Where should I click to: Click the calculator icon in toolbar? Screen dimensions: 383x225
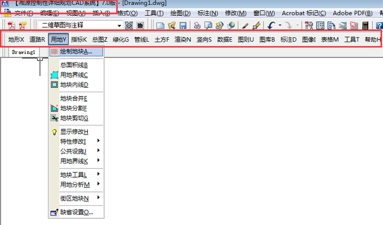tap(365, 25)
